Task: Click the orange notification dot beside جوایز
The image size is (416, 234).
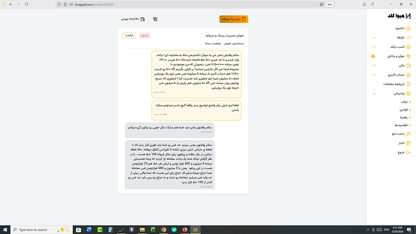Action: [373, 56]
